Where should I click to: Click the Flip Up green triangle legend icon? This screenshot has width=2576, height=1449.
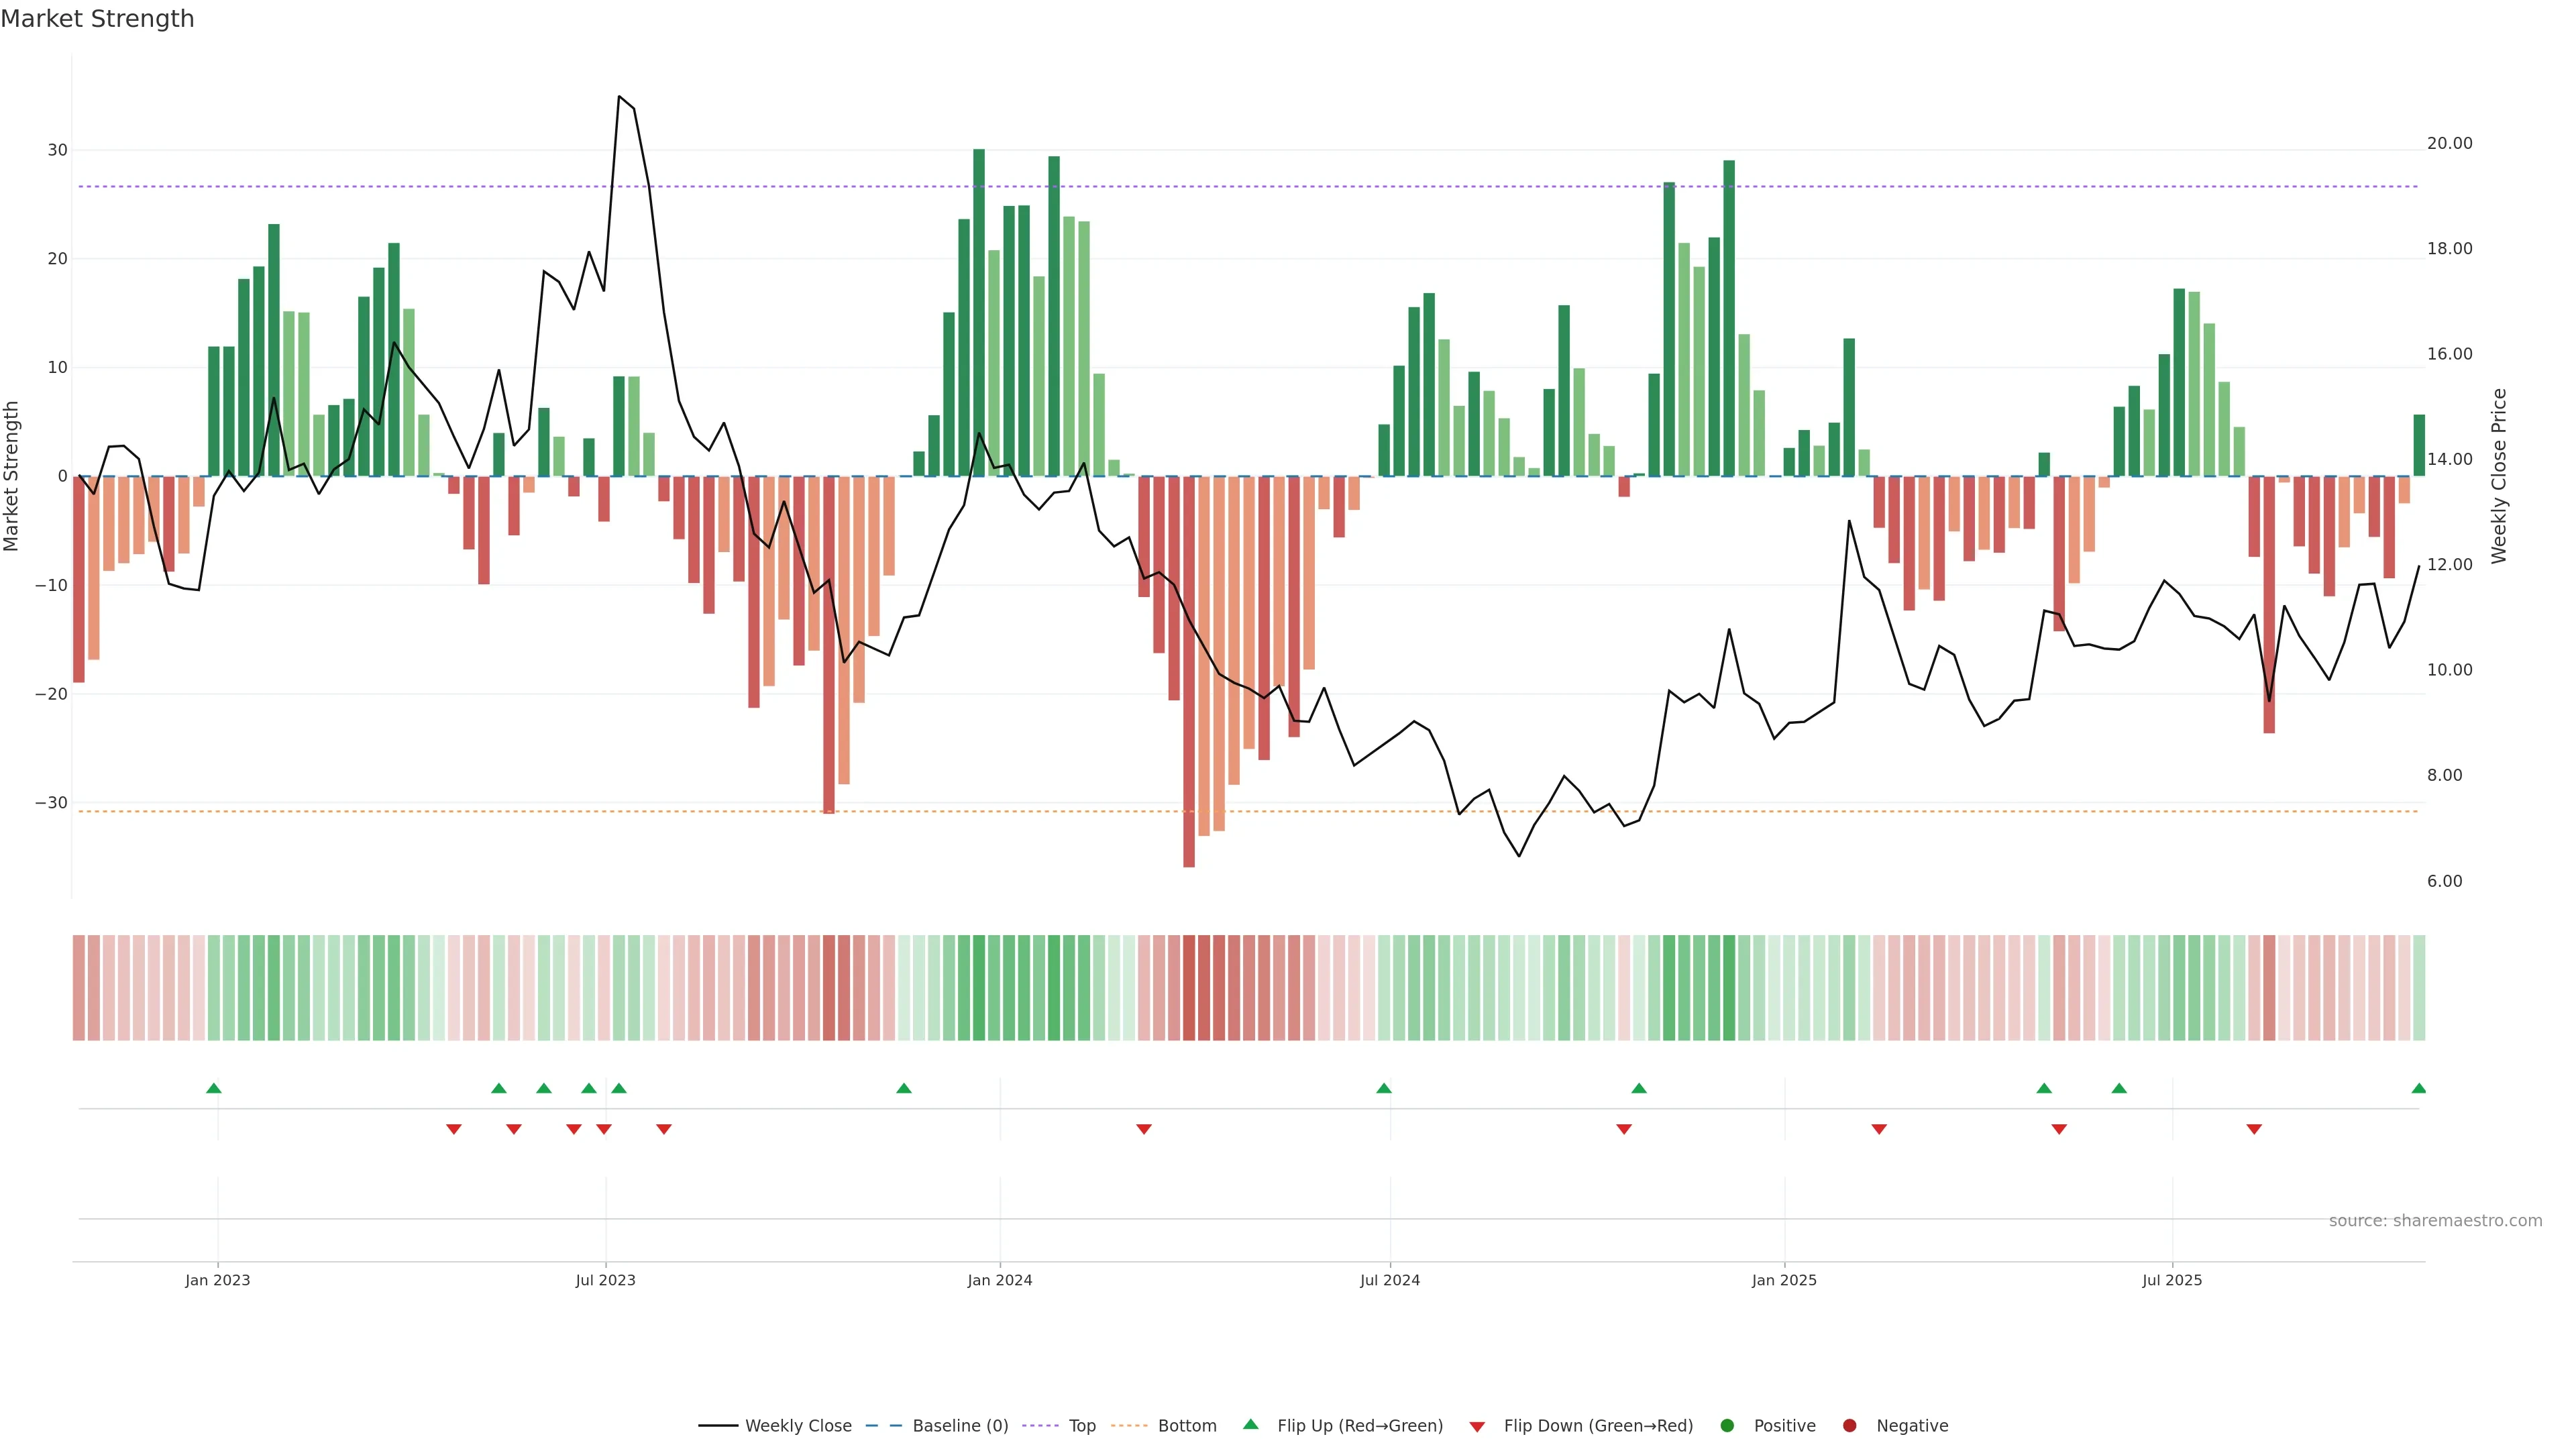pyautogui.click(x=1250, y=1424)
